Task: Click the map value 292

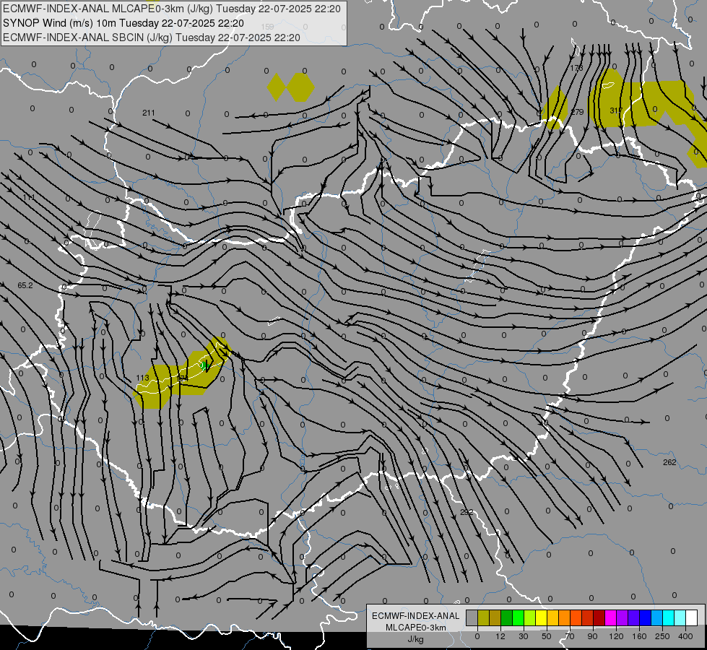Action: [x=467, y=513]
